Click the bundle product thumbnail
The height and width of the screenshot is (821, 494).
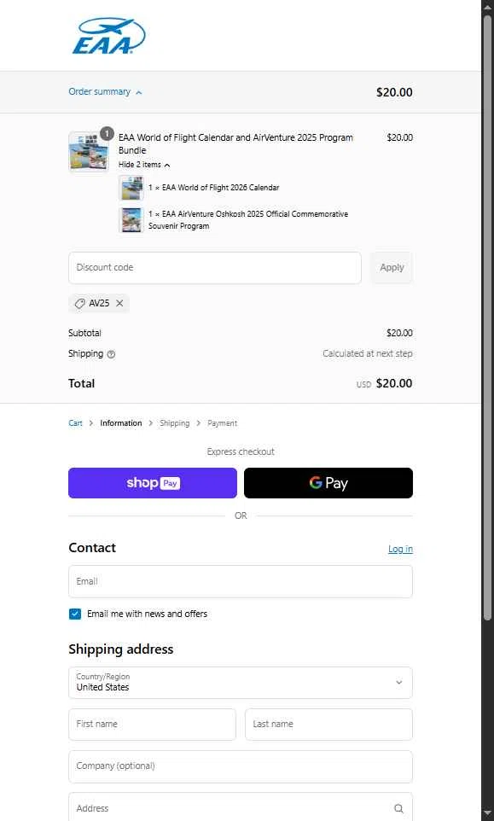point(89,152)
